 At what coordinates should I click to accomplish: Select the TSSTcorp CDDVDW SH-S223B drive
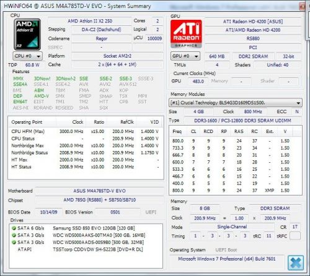(86, 249)
